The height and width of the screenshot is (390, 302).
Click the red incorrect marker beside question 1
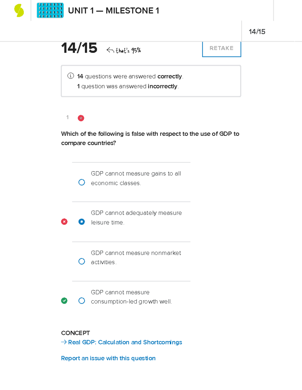pos(81,118)
